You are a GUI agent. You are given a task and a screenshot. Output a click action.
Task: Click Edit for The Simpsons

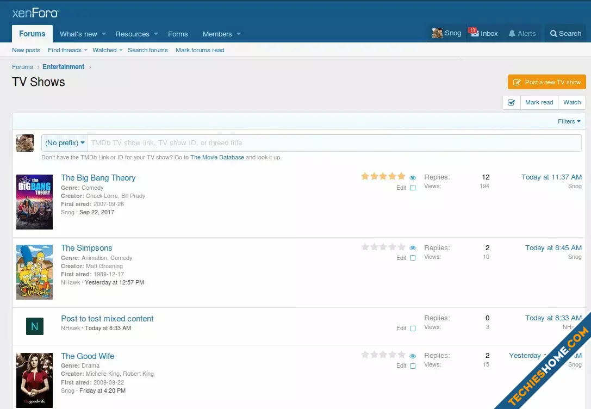click(x=401, y=258)
